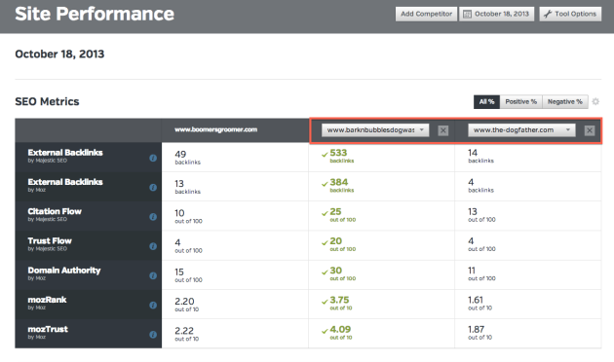Screen dimensions: 614x362
Task: Click the 3.75 mozRank value
Action: pos(339,301)
